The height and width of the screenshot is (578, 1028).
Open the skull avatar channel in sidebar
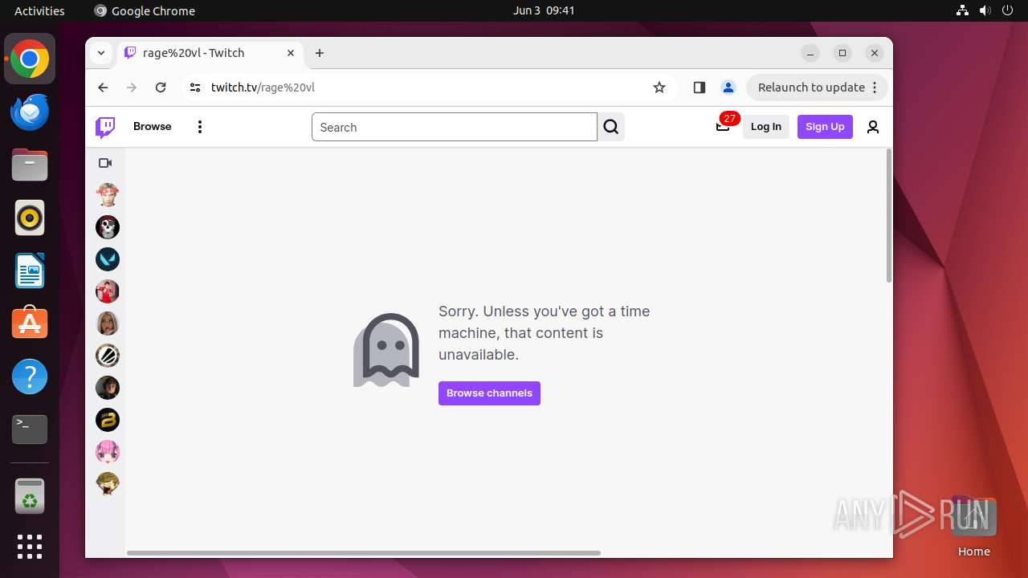point(108,227)
